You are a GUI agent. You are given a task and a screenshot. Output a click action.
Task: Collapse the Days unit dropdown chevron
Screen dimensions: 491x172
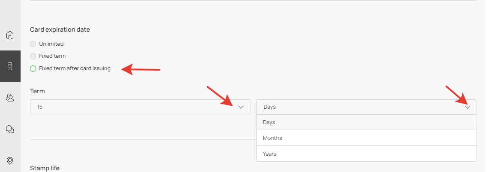[467, 107]
